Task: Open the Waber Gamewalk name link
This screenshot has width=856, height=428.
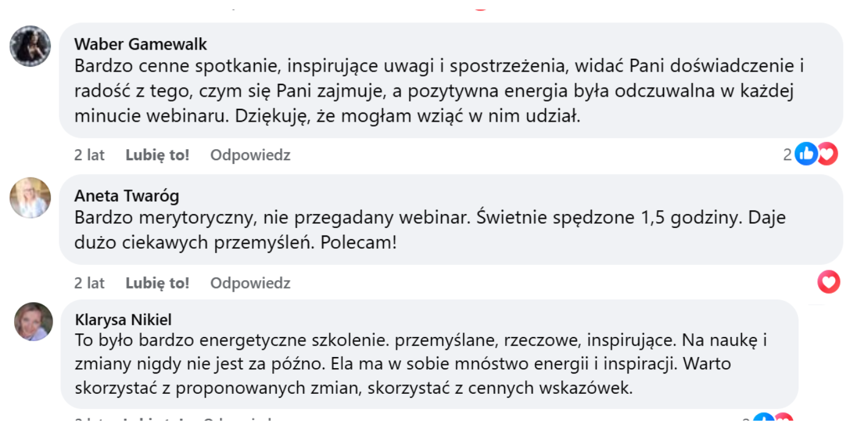Action: [x=141, y=44]
